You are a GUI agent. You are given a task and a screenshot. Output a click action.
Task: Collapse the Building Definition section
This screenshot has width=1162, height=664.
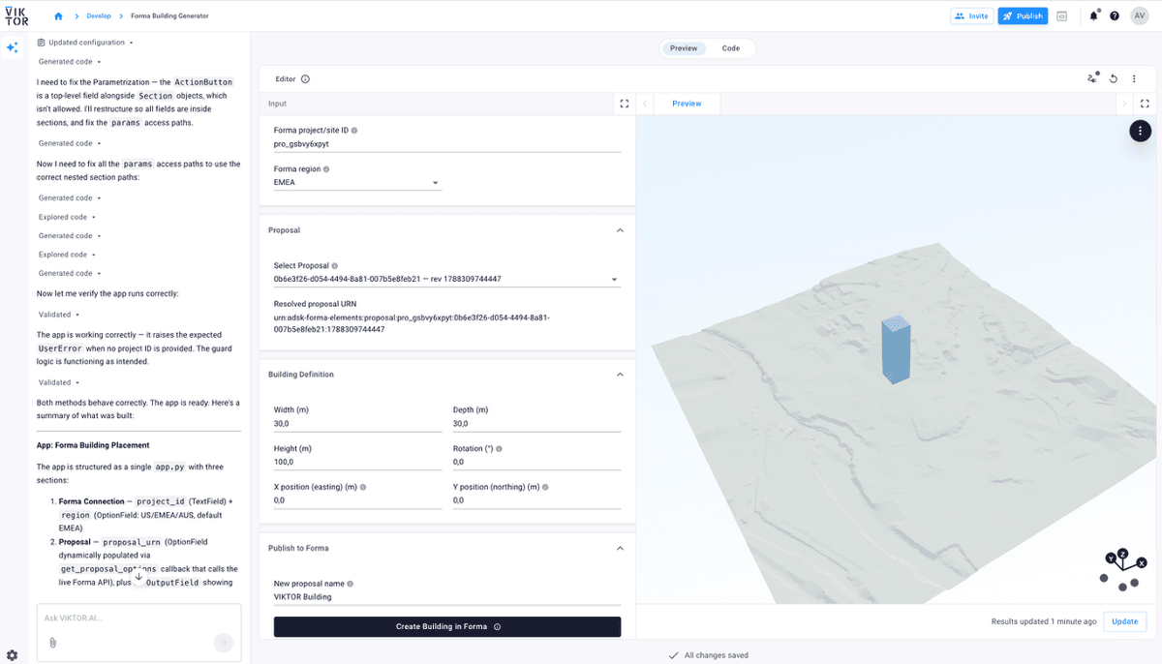(620, 375)
